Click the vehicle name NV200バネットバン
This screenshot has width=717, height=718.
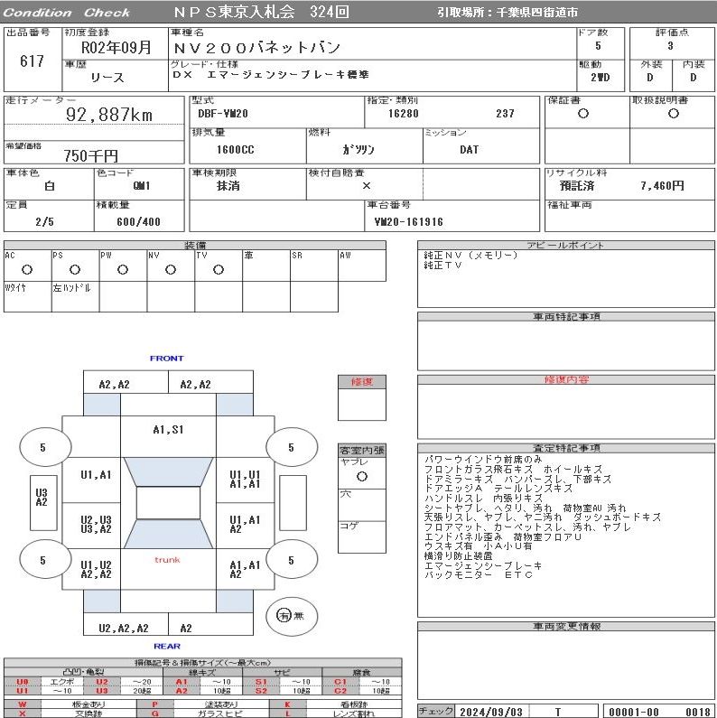(256, 48)
